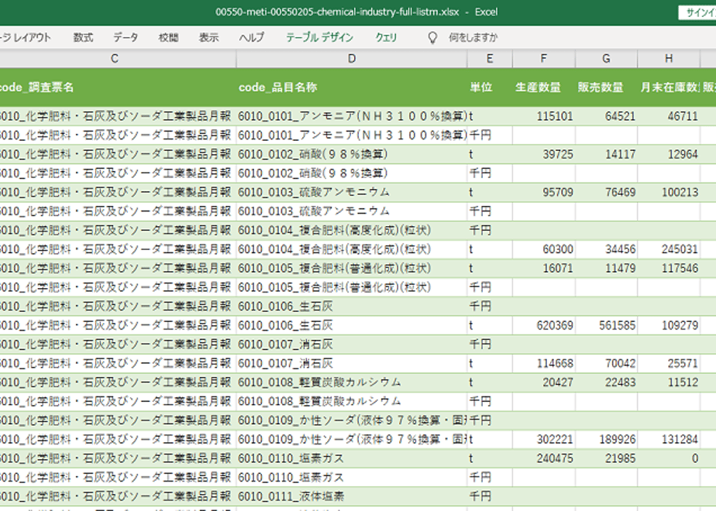Viewport: 716px width, 511px height.
Task: Select cell with value 34456
Action: click(x=607, y=249)
